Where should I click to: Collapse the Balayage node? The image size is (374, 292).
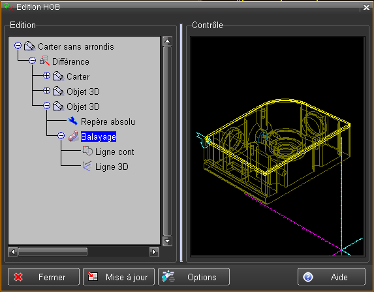coord(61,136)
